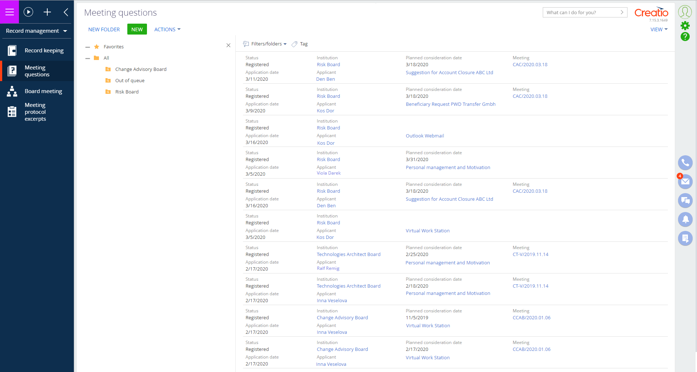
Task: Select Change Advisory Board folder
Action: [x=141, y=69]
